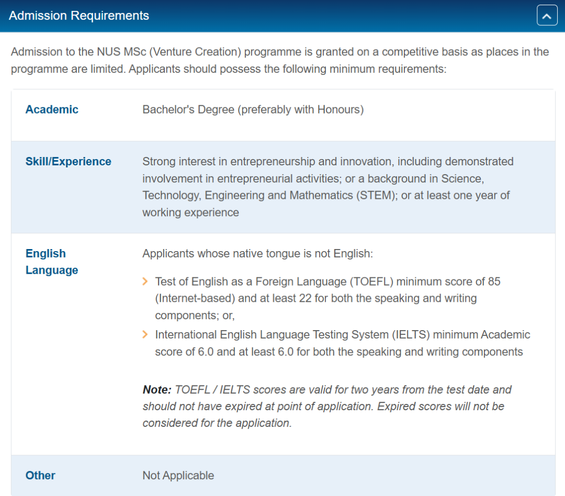Collapse the Admission Requirements section chevron
Screen dimensions: 565x496
click(547, 16)
